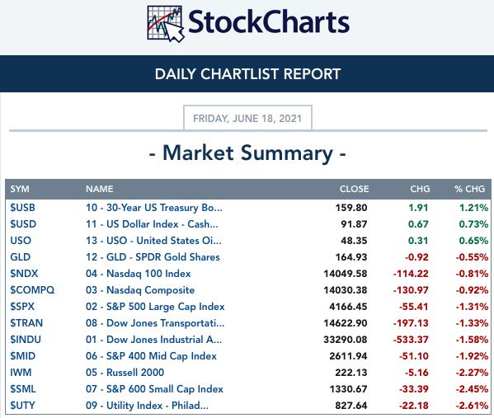Image resolution: width=494 pixels, height=418 pixels.
Task: Click the % CHG column header
Action: 469,189
